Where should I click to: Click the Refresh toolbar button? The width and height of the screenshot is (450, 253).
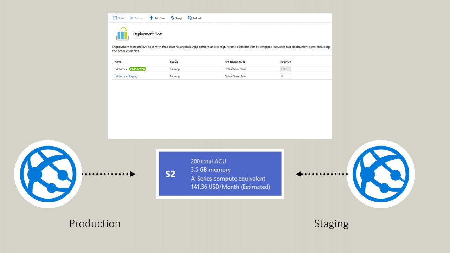pyautogui.click(x=195, y=18)
